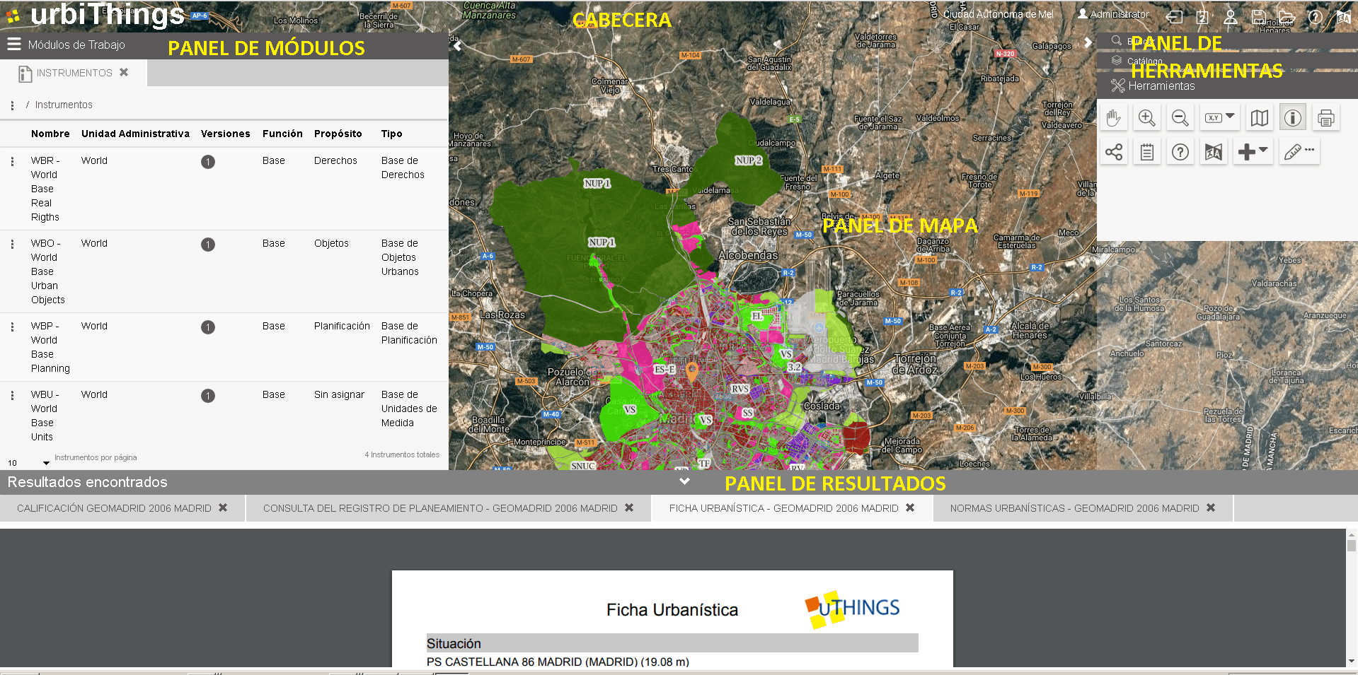This screenshot has height=675, width=1358.
Task: Expand the Catálogo section
Action: 1227,61
